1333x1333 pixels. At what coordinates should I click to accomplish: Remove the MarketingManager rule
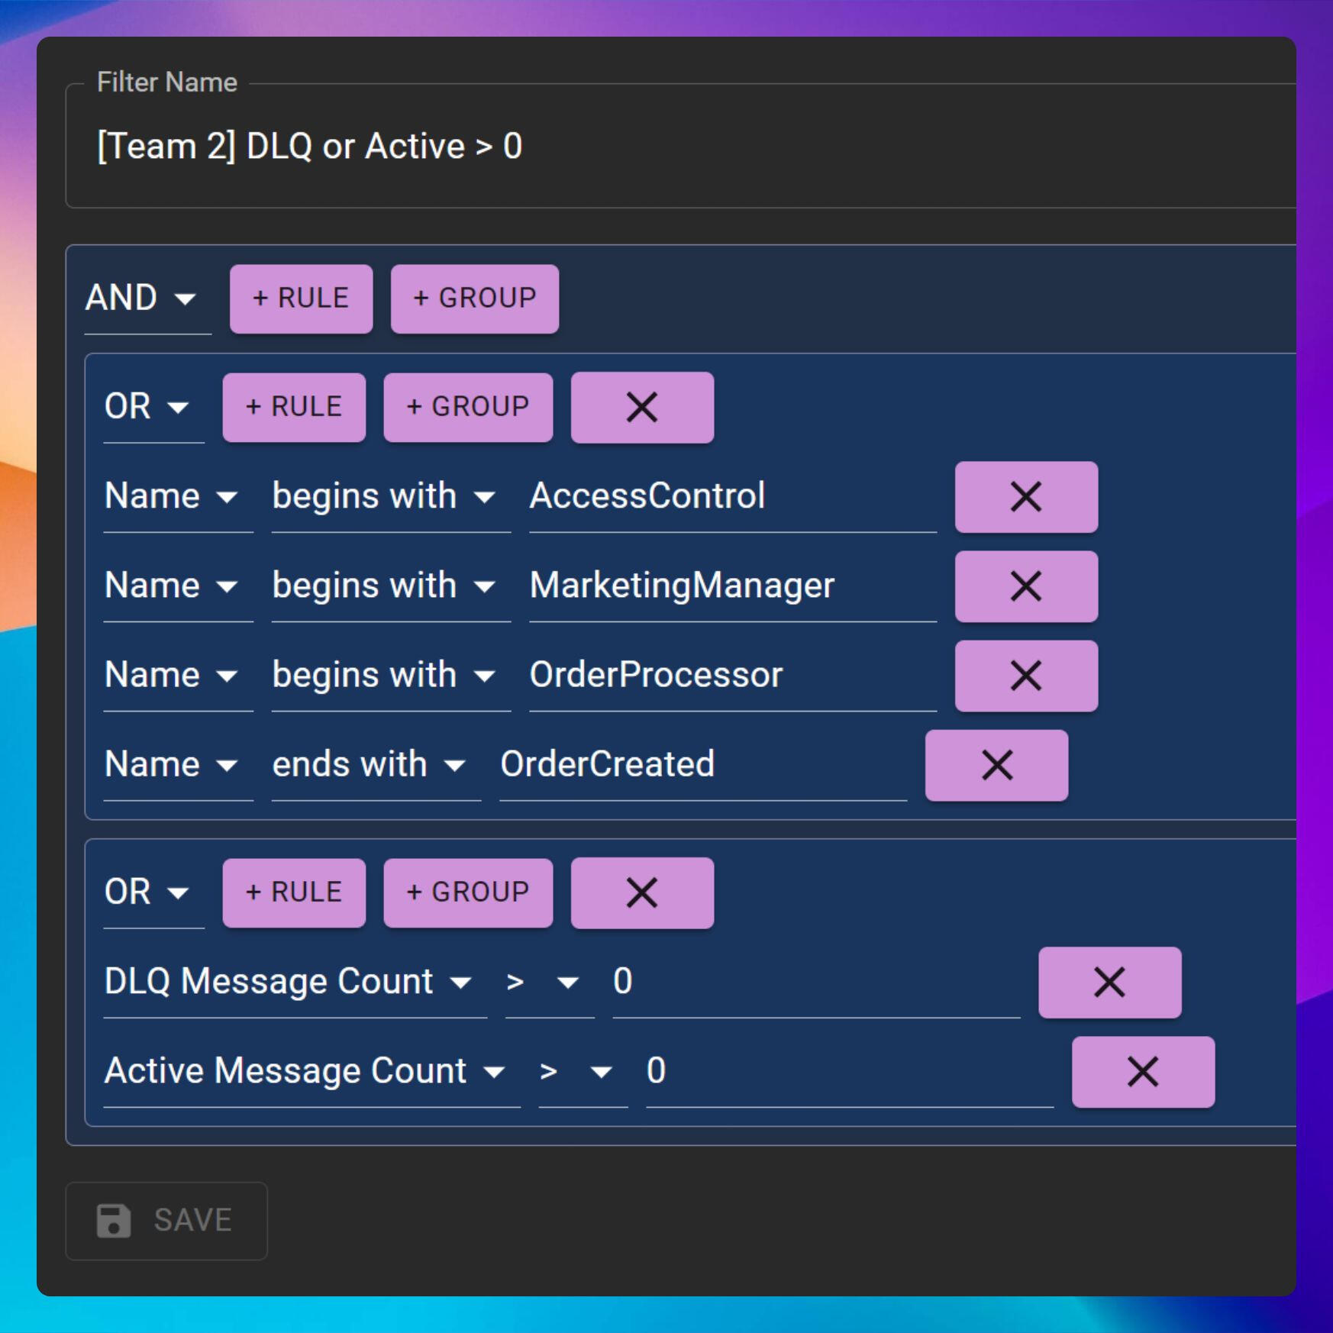1025,586
